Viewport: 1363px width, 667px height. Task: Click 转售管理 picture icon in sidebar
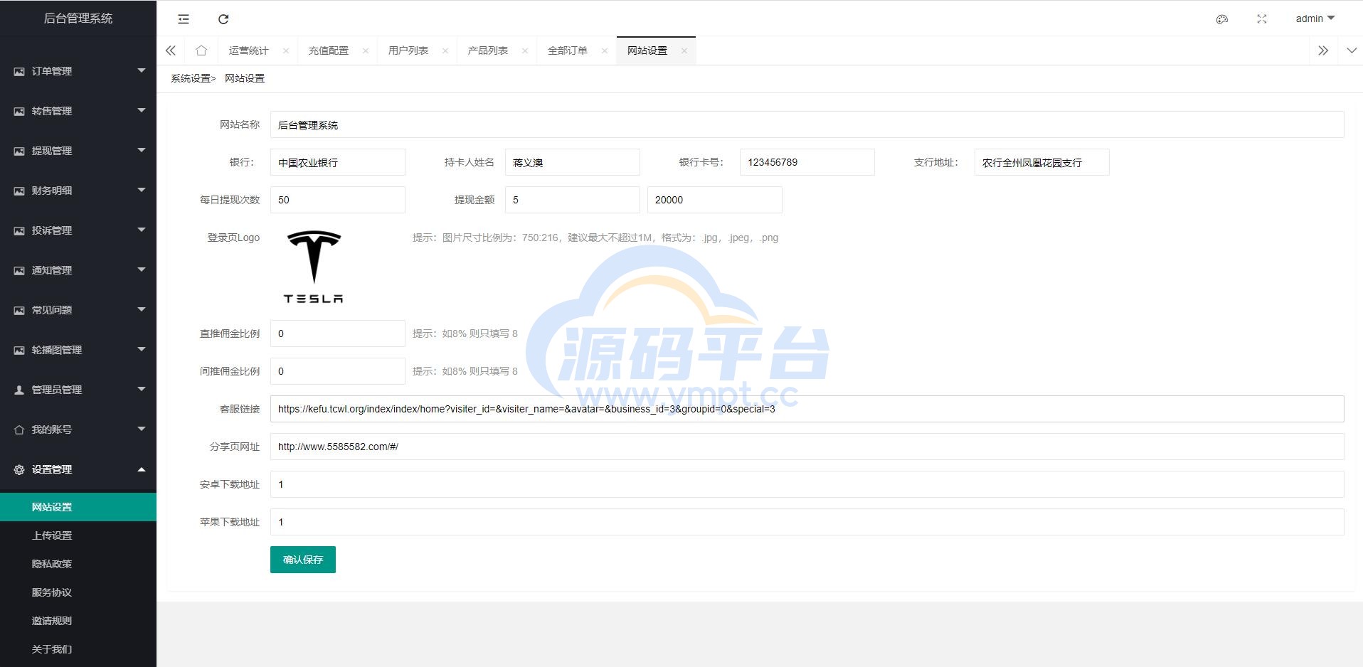[x=19, y=111]
